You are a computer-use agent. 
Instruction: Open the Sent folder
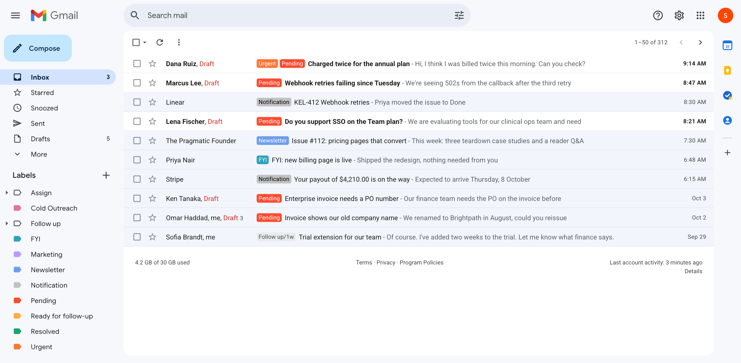coord(58,123)
